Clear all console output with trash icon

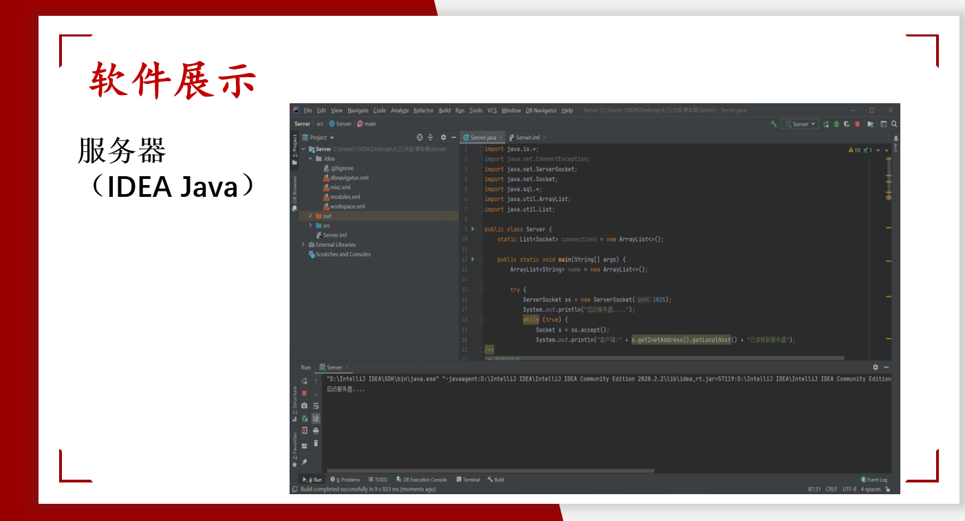pyautogui.click(x=316, y=443)
